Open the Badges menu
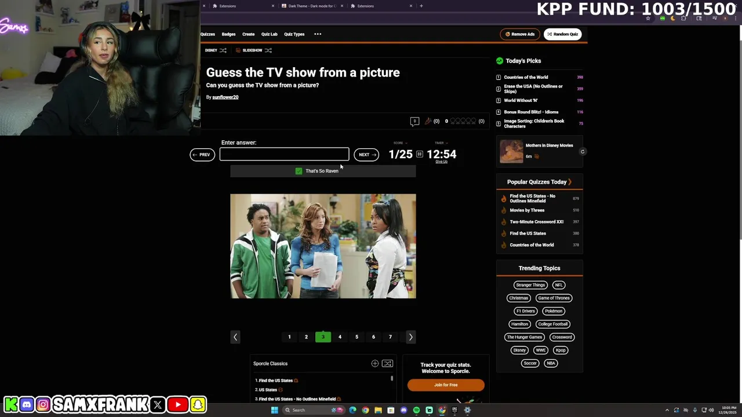Viewport: 742px width, 417px height. [228, 34]
